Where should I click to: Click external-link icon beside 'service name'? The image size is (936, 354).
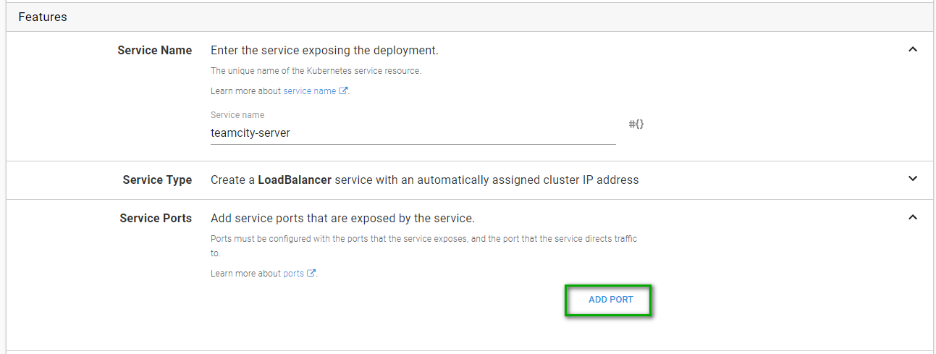click(x=344, y=91)
